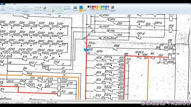Click the Вставить paste icon
191x107 pixels.
(x=3, y=7)
